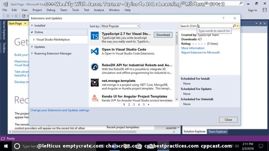Select the Kendo UI for Angular Project Templates entry

pos(132,98)
